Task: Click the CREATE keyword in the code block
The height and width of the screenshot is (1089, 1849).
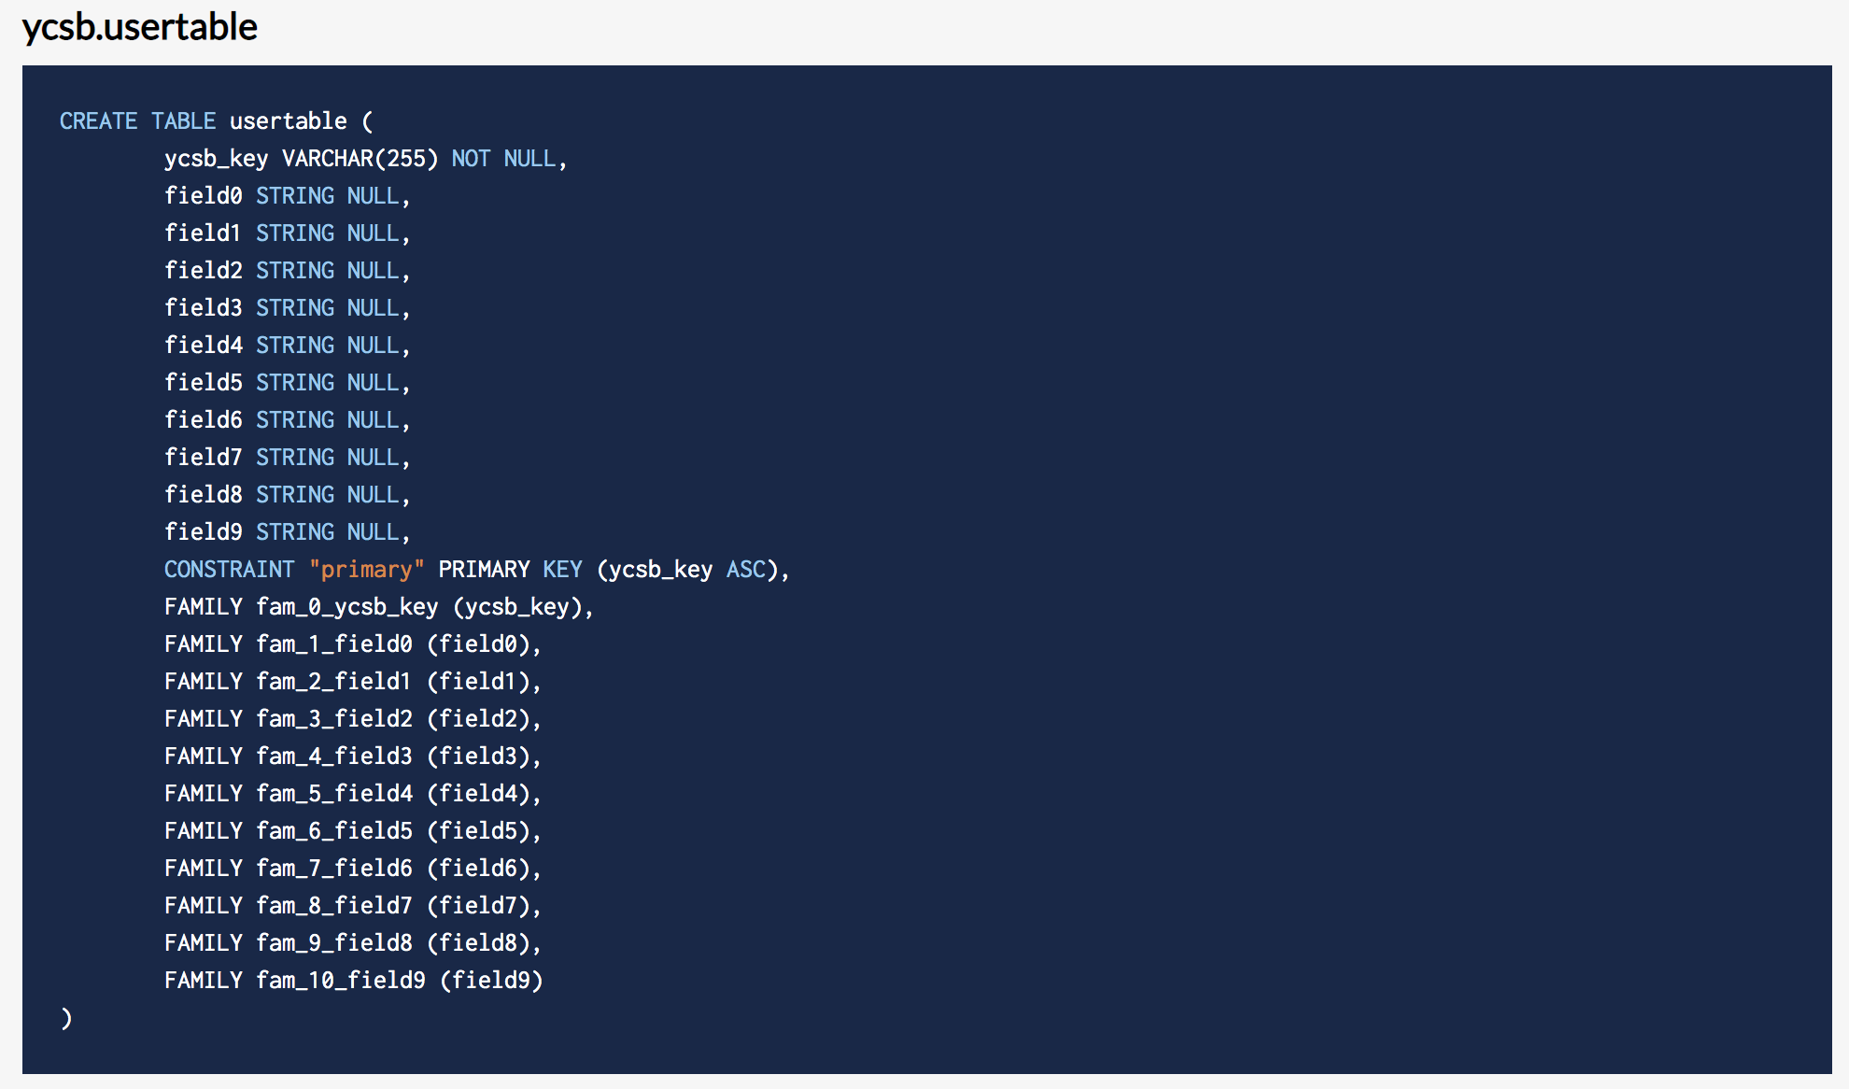Action: (98, 121)
